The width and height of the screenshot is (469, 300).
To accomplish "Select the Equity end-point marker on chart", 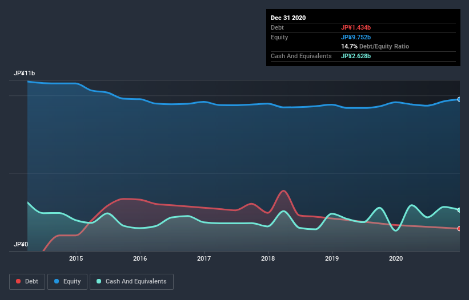I will coord(459,99).
